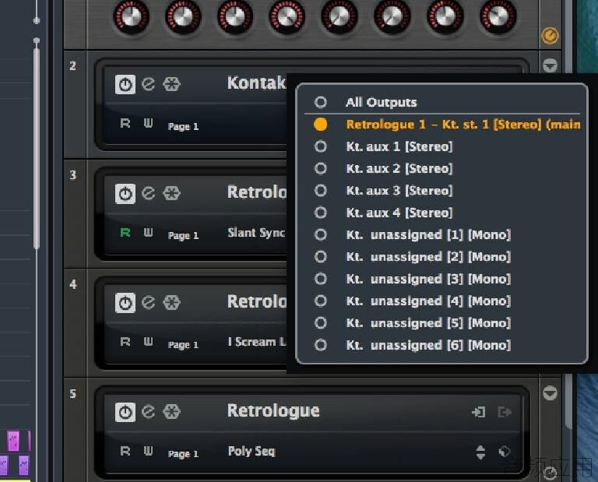The width and height of the screenshot is (598, 482).
Task: Collapse slot 2 with the side arrow button
Action: coord(550,65)
